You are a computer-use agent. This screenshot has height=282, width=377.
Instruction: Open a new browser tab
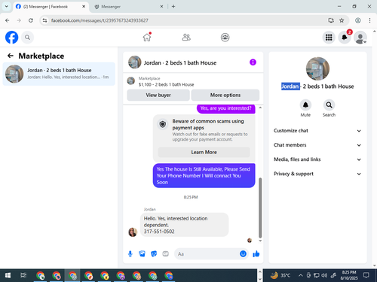point(173,7)
